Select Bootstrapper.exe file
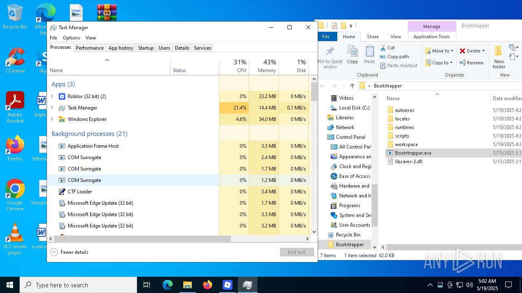 (413, 153)
